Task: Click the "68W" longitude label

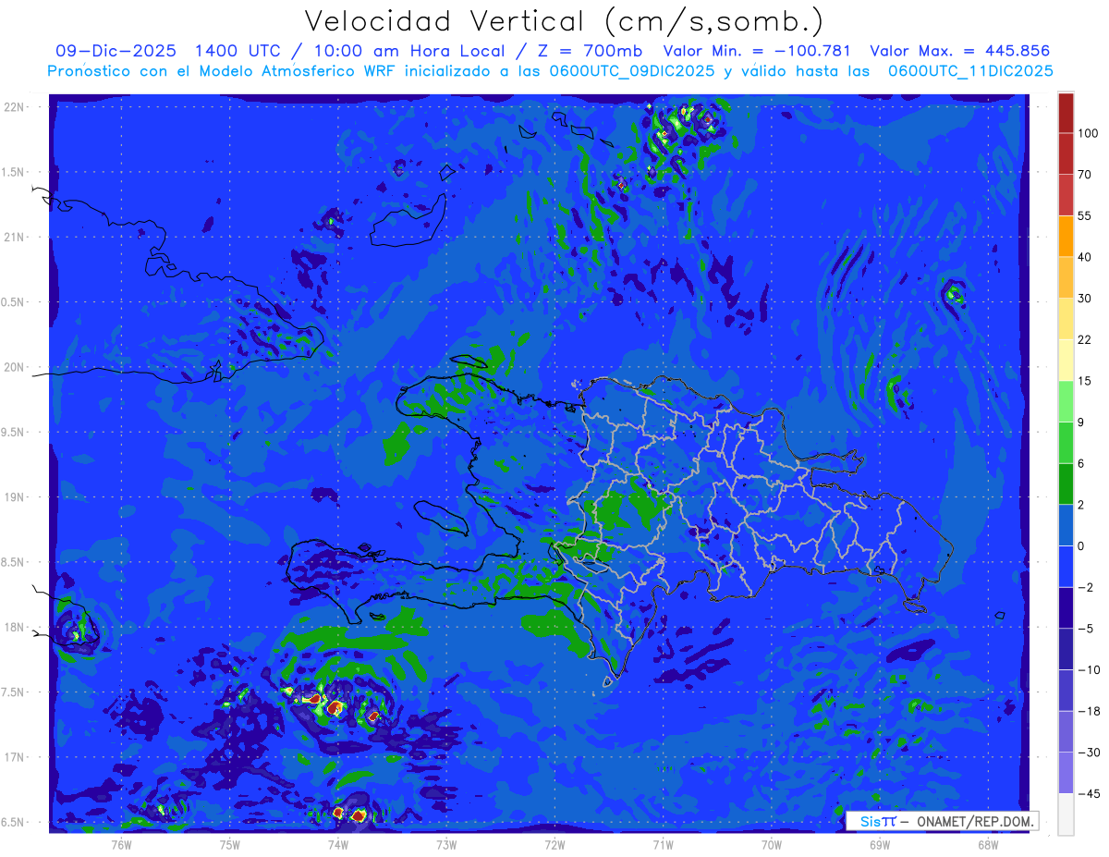Action: 988,844
